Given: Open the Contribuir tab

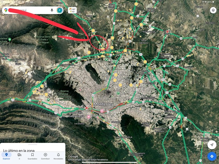Looking at the screenshot, I should 45,156.
